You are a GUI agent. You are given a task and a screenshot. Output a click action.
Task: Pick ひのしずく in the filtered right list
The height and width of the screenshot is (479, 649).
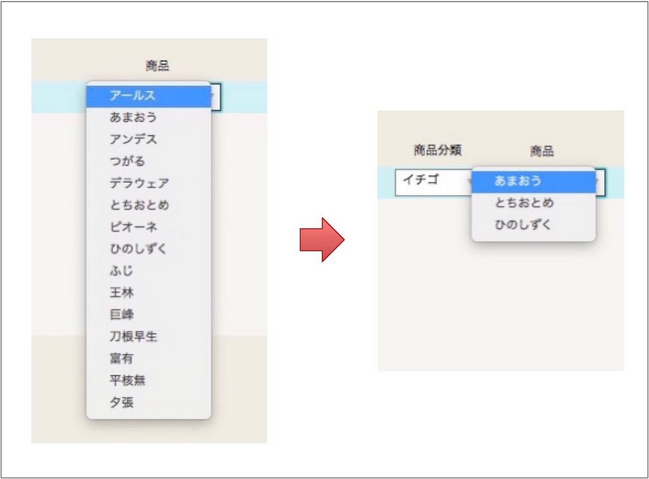tap(534, 225)
